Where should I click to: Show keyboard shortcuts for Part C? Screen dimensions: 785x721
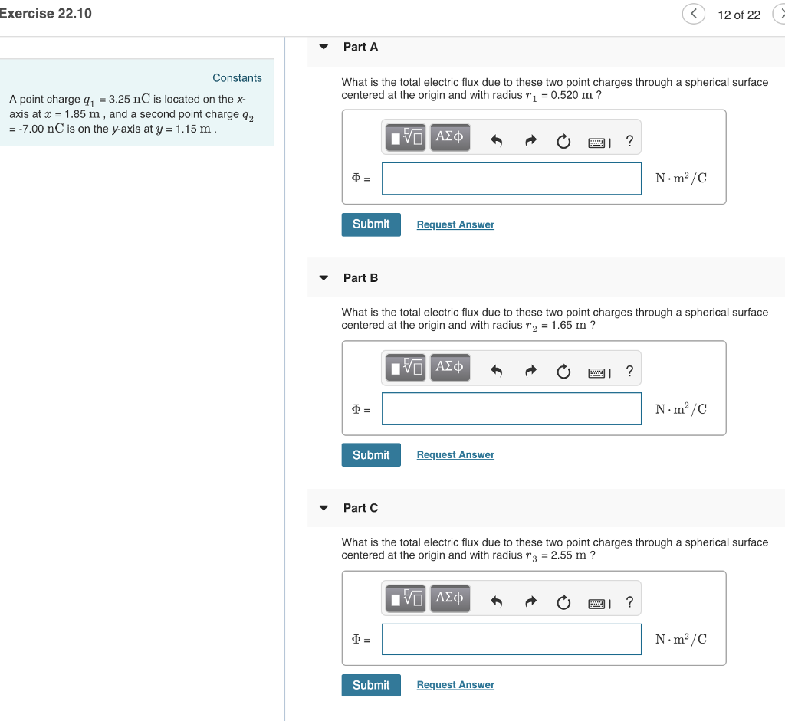pos(599,604)
